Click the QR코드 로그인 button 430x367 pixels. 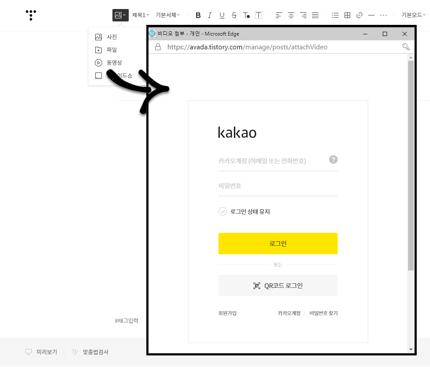coord(278,286)
